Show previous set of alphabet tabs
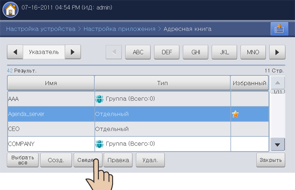Viewport: 295px width, 190px height. [114, 52]
